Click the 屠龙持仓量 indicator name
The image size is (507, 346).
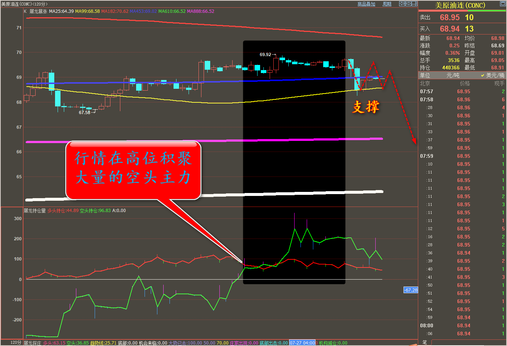[x=35, y=211]
